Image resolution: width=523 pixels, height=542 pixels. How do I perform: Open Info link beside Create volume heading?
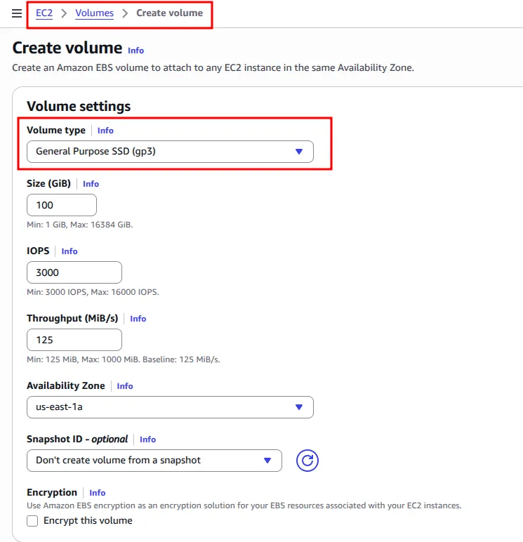click(x=136, y=51)
